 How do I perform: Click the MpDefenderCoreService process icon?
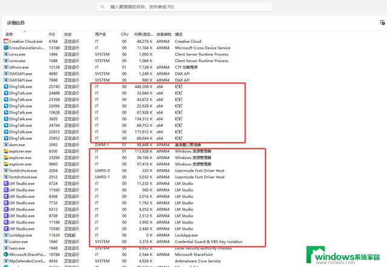(x=6, y=261)
